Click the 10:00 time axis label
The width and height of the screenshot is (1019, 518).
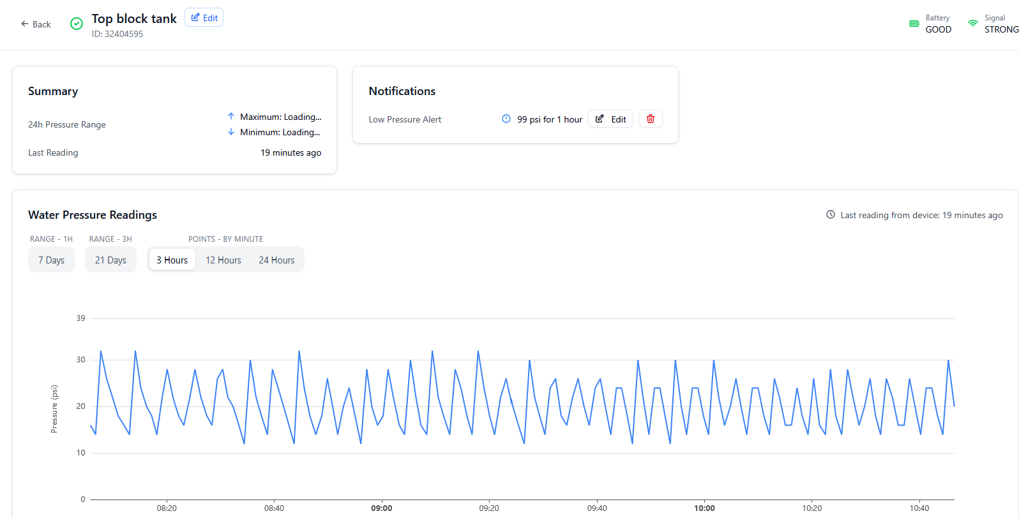point(705,508)
